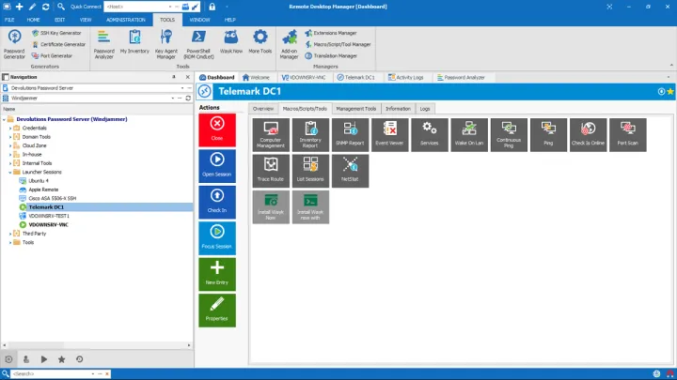
Task: Collapse the Launcher Sessions folder
Action: click(10, 172)
